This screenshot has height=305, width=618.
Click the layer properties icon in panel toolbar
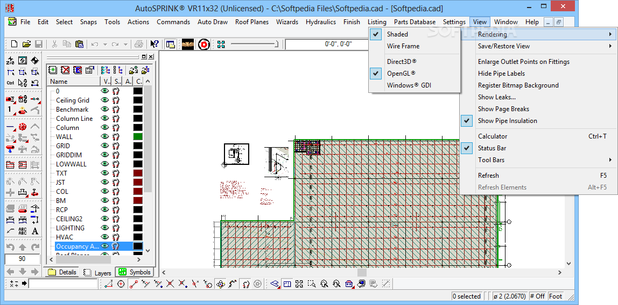point(90,70)
